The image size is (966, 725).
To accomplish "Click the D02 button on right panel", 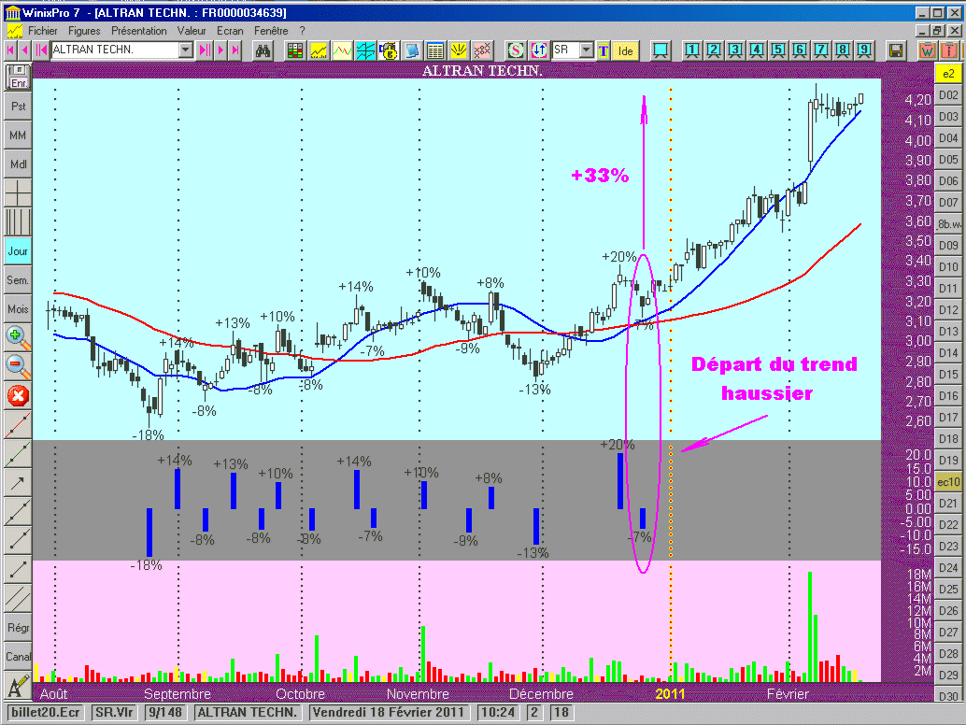I will click(948, 95).
